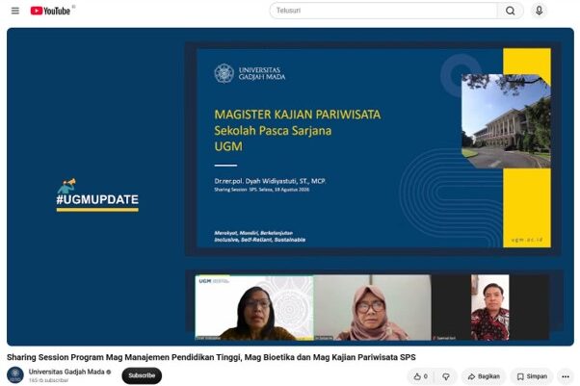Start voice search with microphone icon
Viewport: 580px width, 386px height.
tap(539, 11)
